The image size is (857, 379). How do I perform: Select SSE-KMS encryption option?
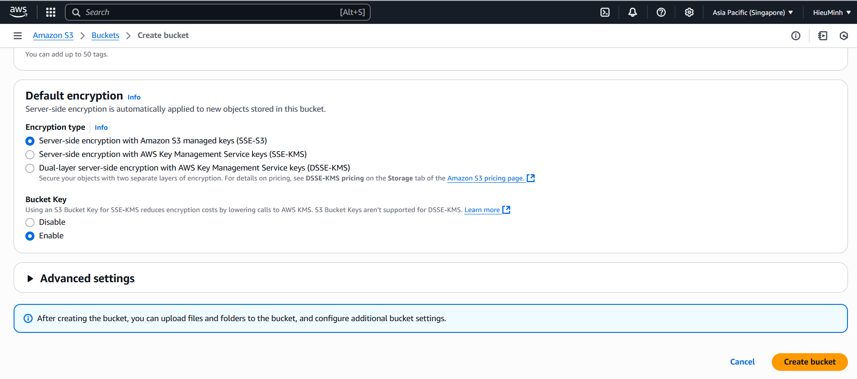[x=30, y=155]
